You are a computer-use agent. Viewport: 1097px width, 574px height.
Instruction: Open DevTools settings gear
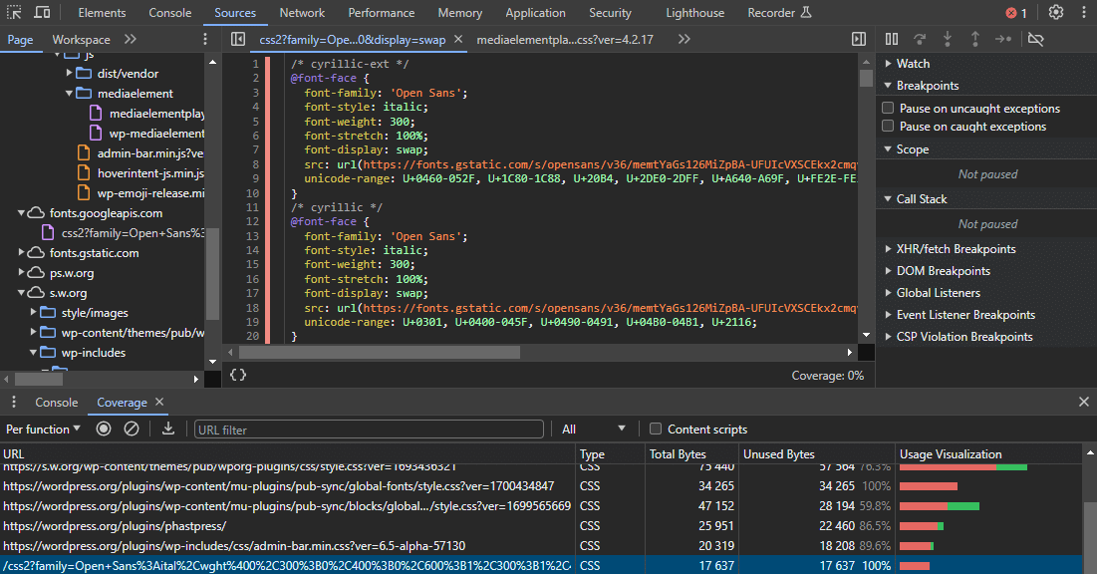pyautogui.click(x=1054, y=12)
